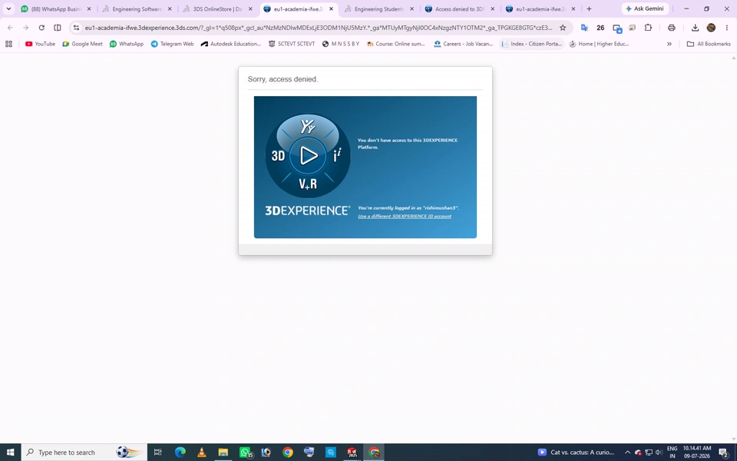Close the 3DS OnlineStore tab
Viewport: 737px width, 461px height.
(250, 9)
